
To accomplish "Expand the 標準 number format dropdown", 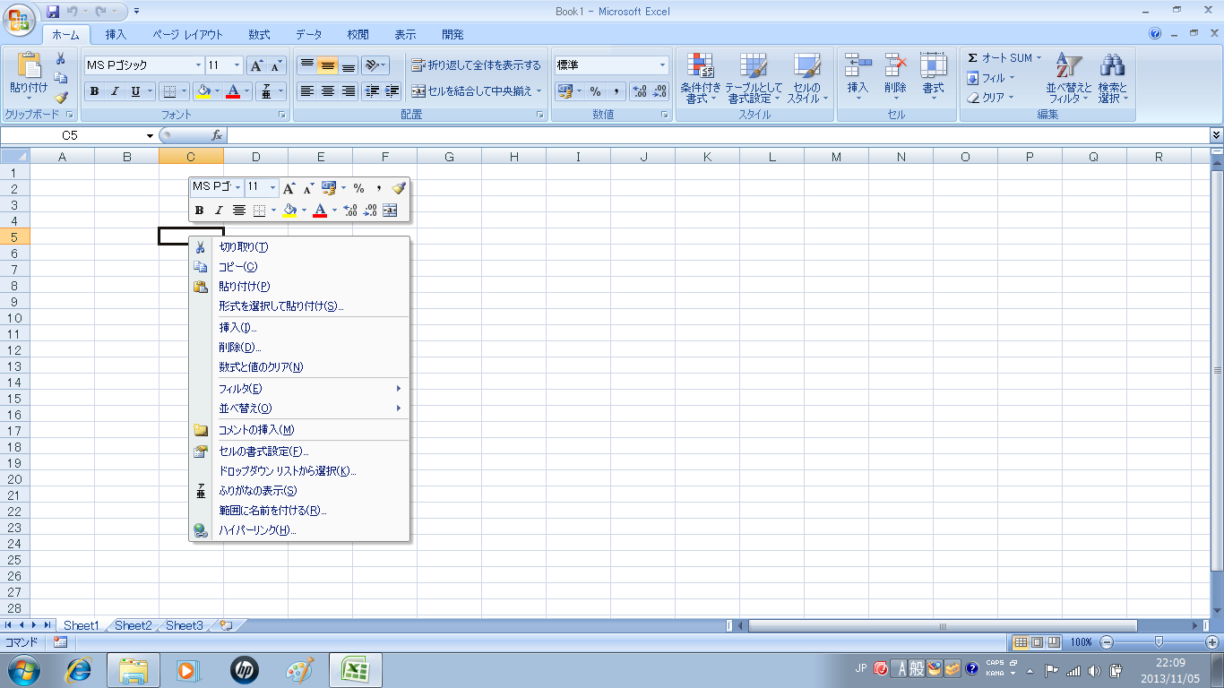I will tap(663, 65).
